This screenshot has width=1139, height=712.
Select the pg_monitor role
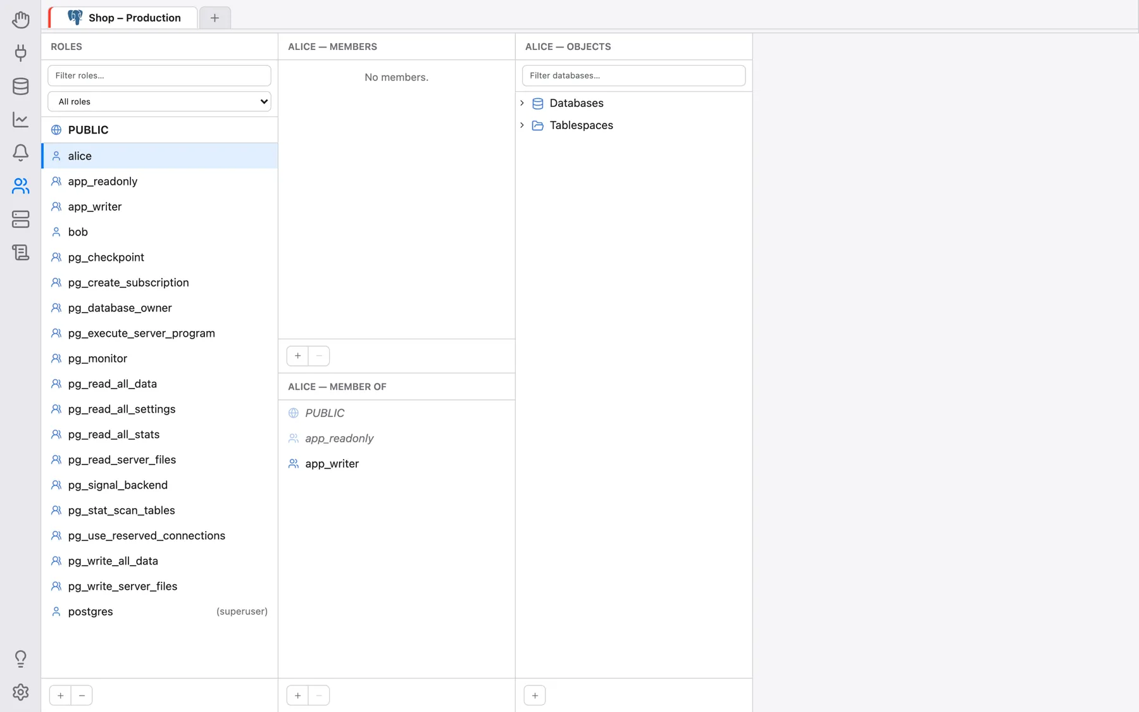(159, 358)
